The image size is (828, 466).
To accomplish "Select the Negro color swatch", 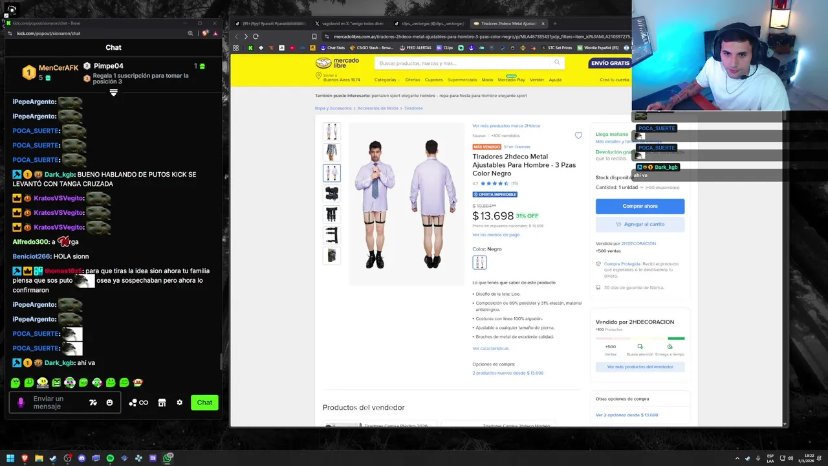I will (479, 262).
